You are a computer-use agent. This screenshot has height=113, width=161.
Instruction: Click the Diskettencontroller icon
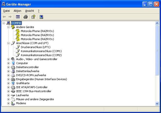pyautogui.click(x=13, y=67)
